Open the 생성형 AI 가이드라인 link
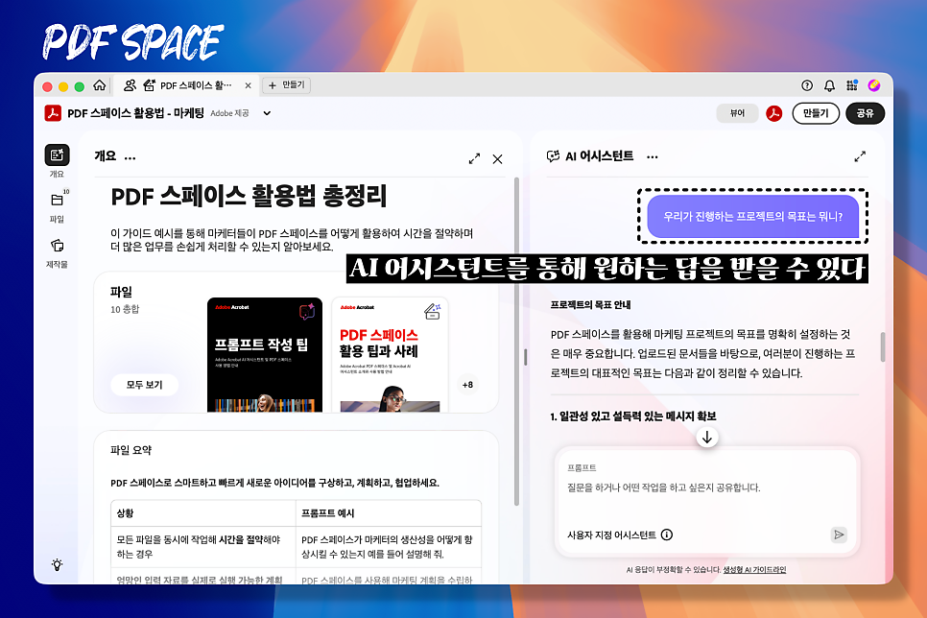 pos(754,569)
